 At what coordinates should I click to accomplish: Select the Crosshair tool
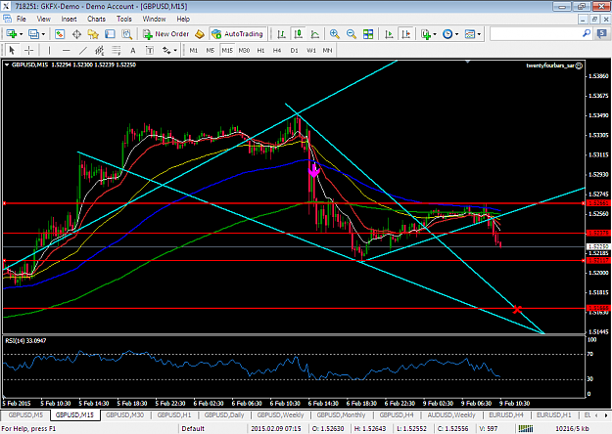coord(28,50)
